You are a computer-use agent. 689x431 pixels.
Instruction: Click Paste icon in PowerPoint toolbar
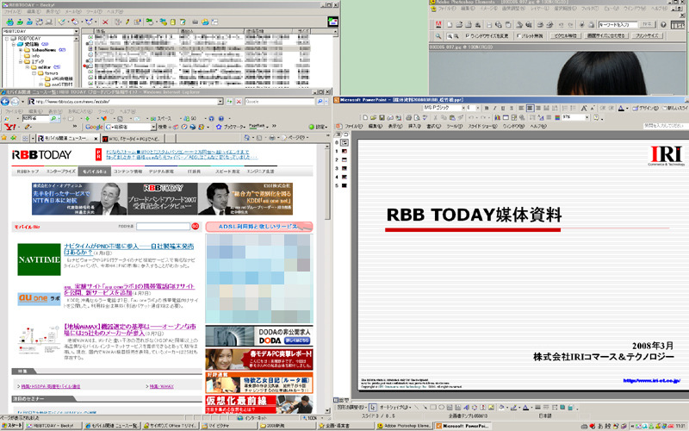tap(451, 117)
